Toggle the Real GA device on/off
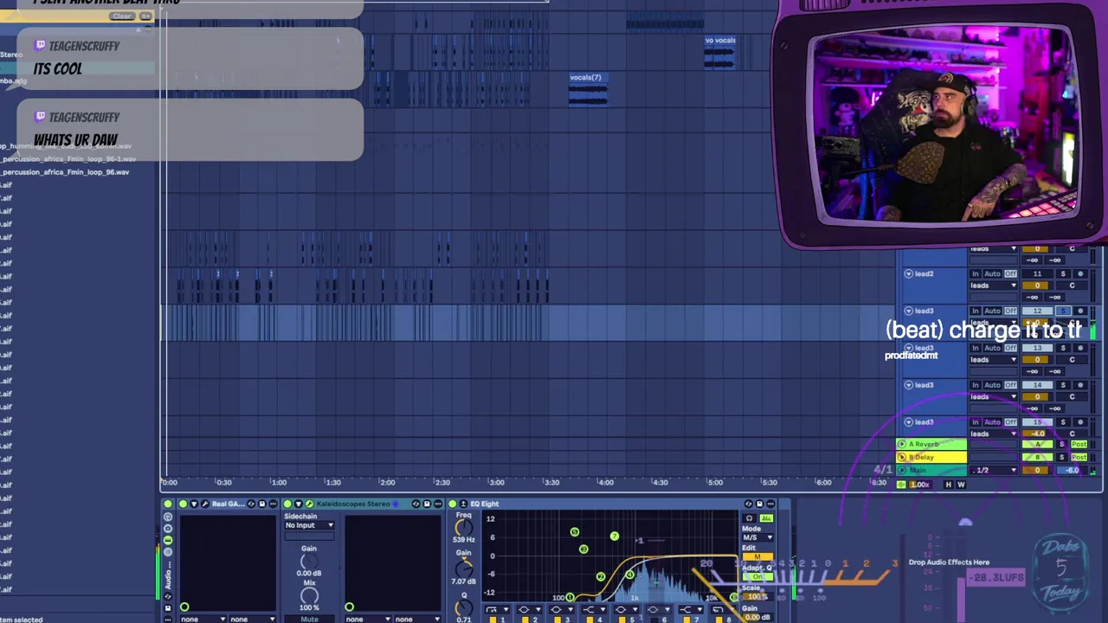Viewport: 1108px width, 623px height. click(x=183, y=504)
